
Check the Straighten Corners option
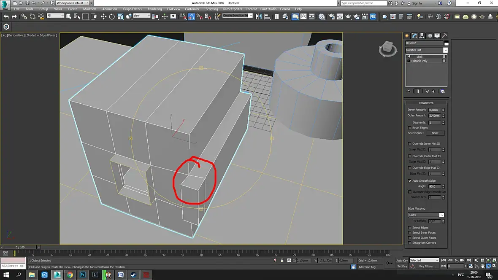coord(409,243)
